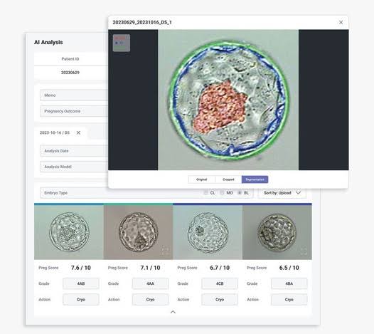Select the Segmentation view button
374x334 pixels.
255,179
